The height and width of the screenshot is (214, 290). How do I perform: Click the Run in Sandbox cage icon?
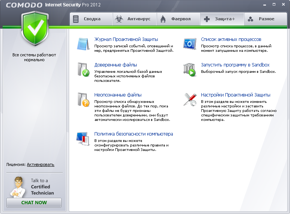pos(189,69)
